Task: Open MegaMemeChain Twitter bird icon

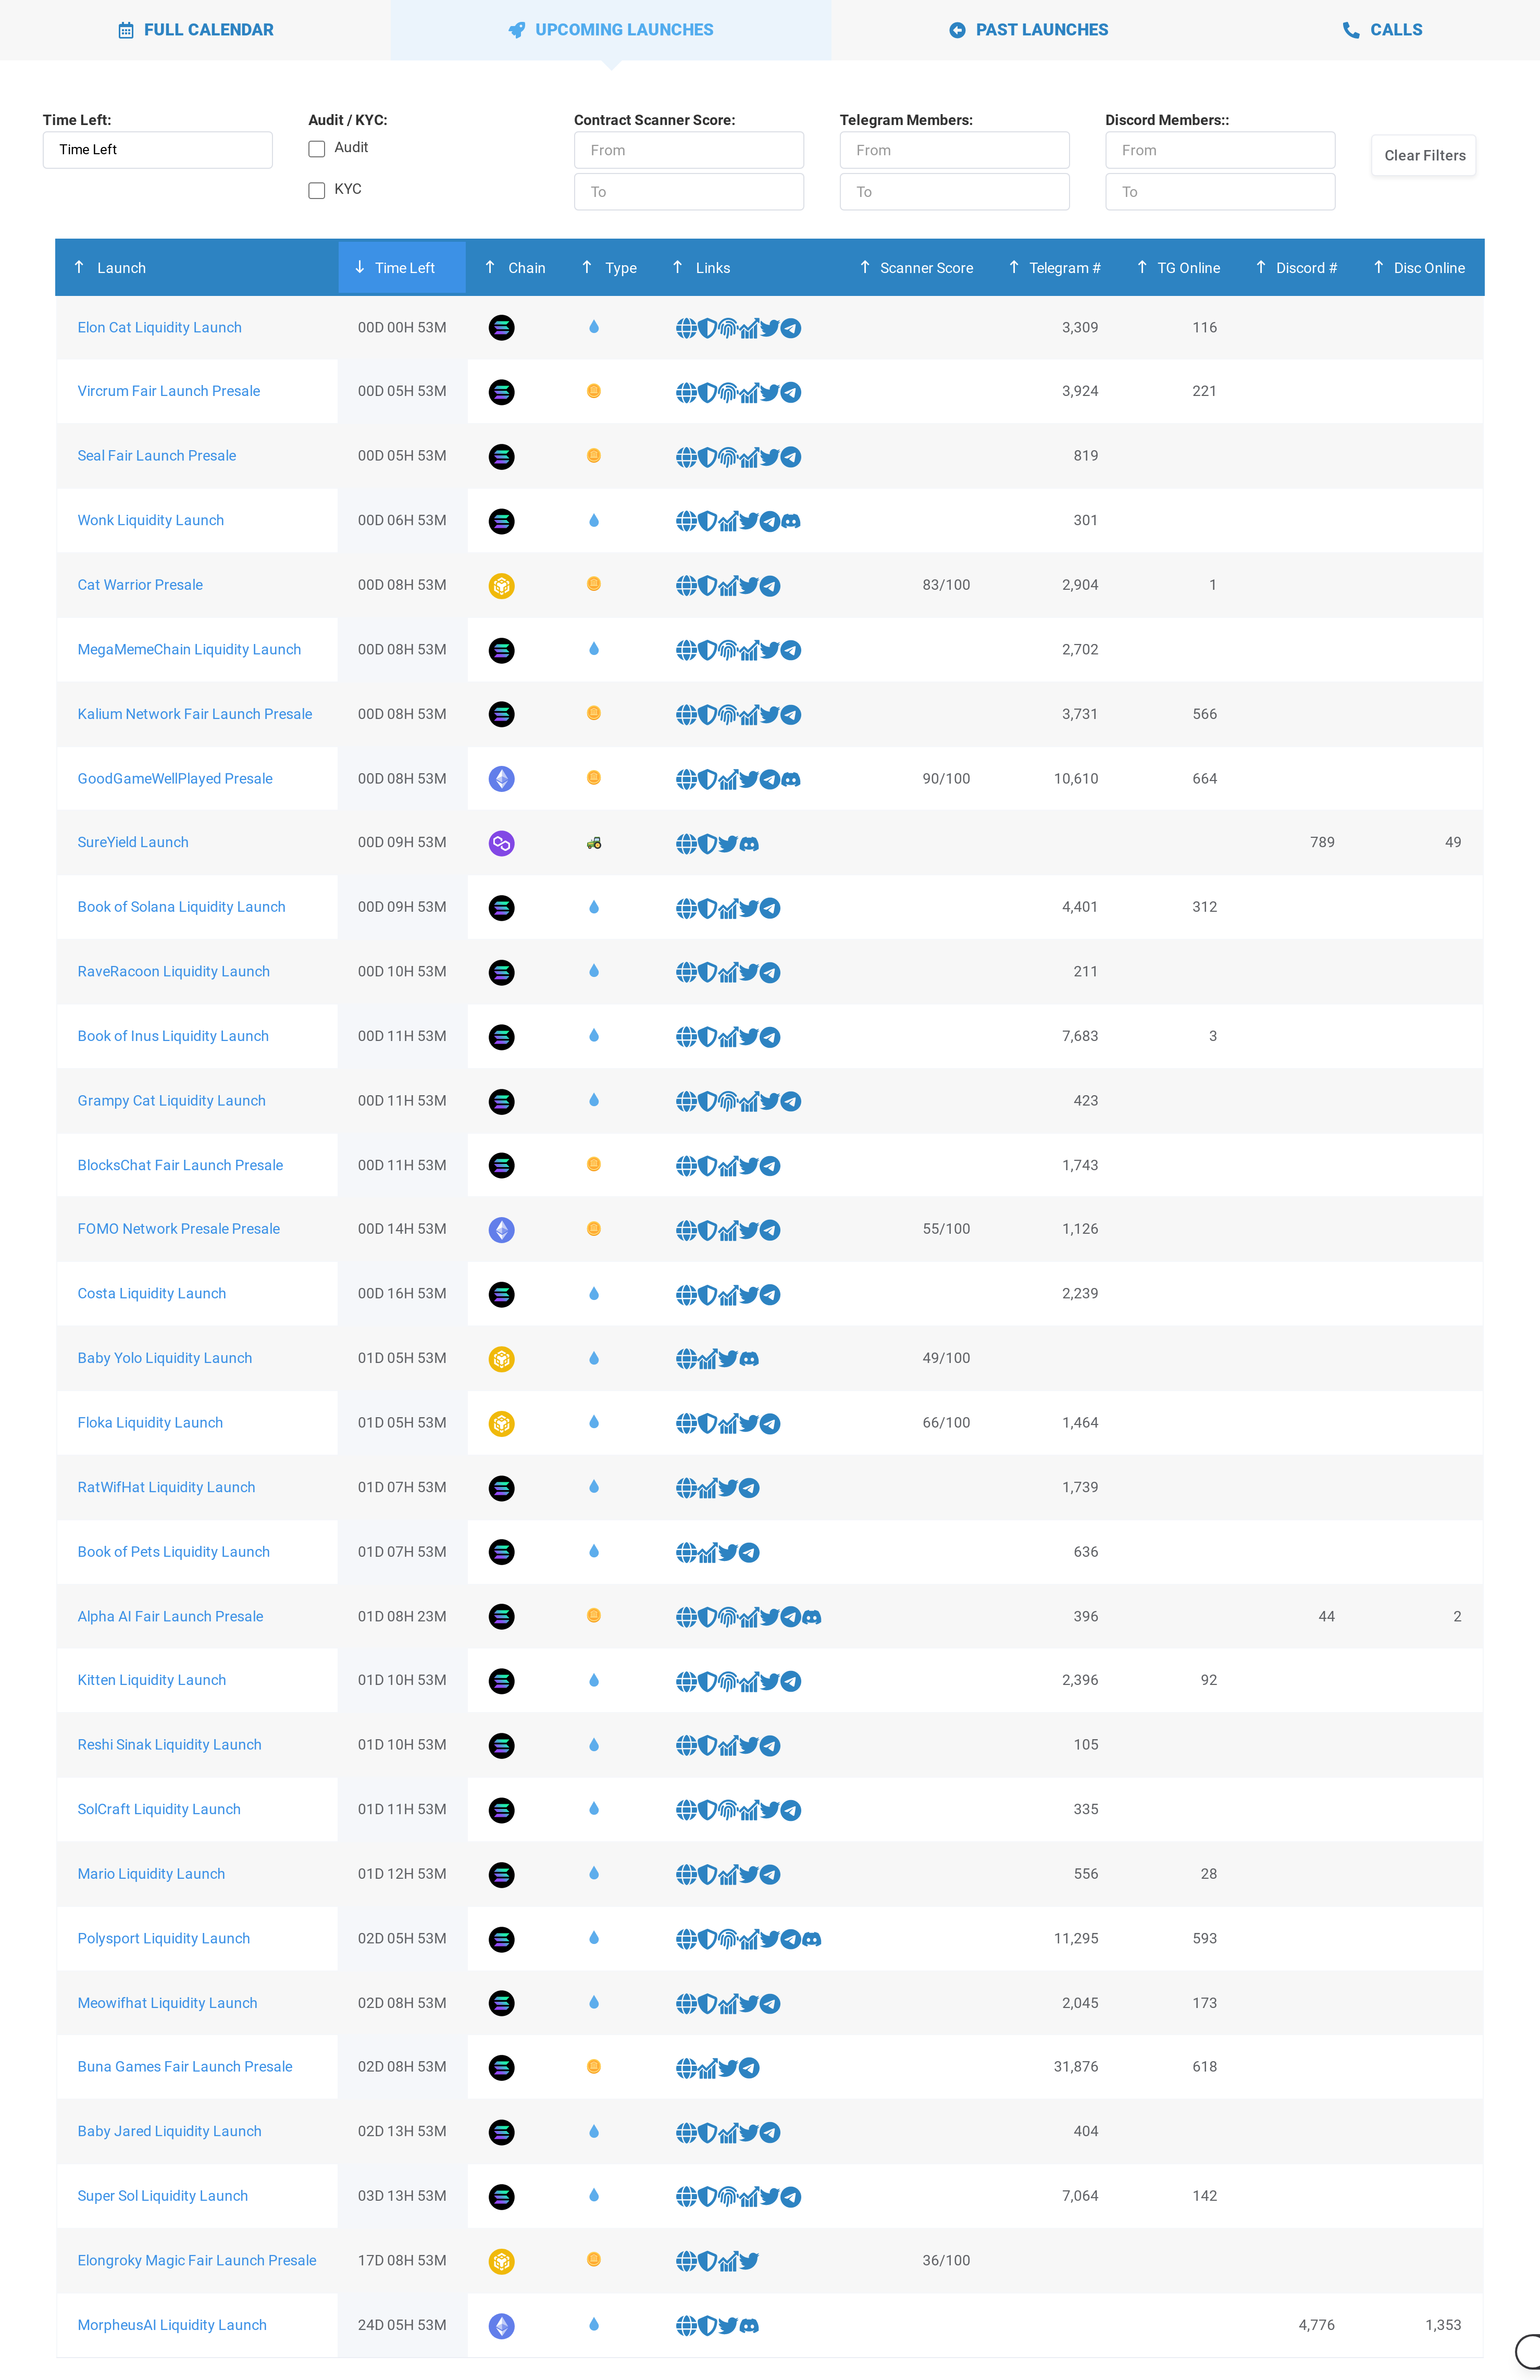Action: [x=769, y=650]
